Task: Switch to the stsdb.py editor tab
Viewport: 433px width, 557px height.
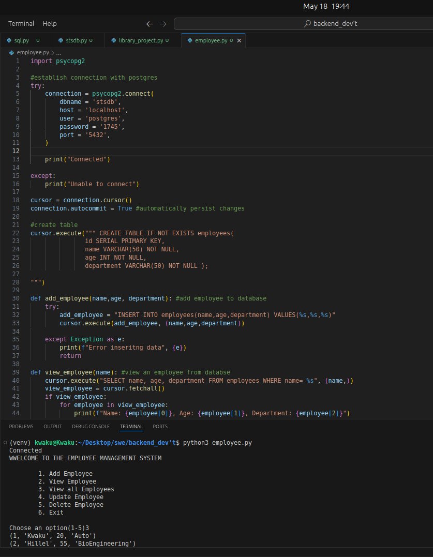Action: tap(79, 40)
